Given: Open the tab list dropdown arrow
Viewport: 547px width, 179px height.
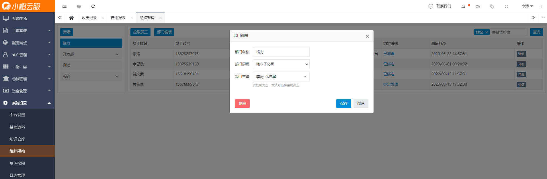Looking at the screenshot, I should pyautogui.click(x=543, y=18).
